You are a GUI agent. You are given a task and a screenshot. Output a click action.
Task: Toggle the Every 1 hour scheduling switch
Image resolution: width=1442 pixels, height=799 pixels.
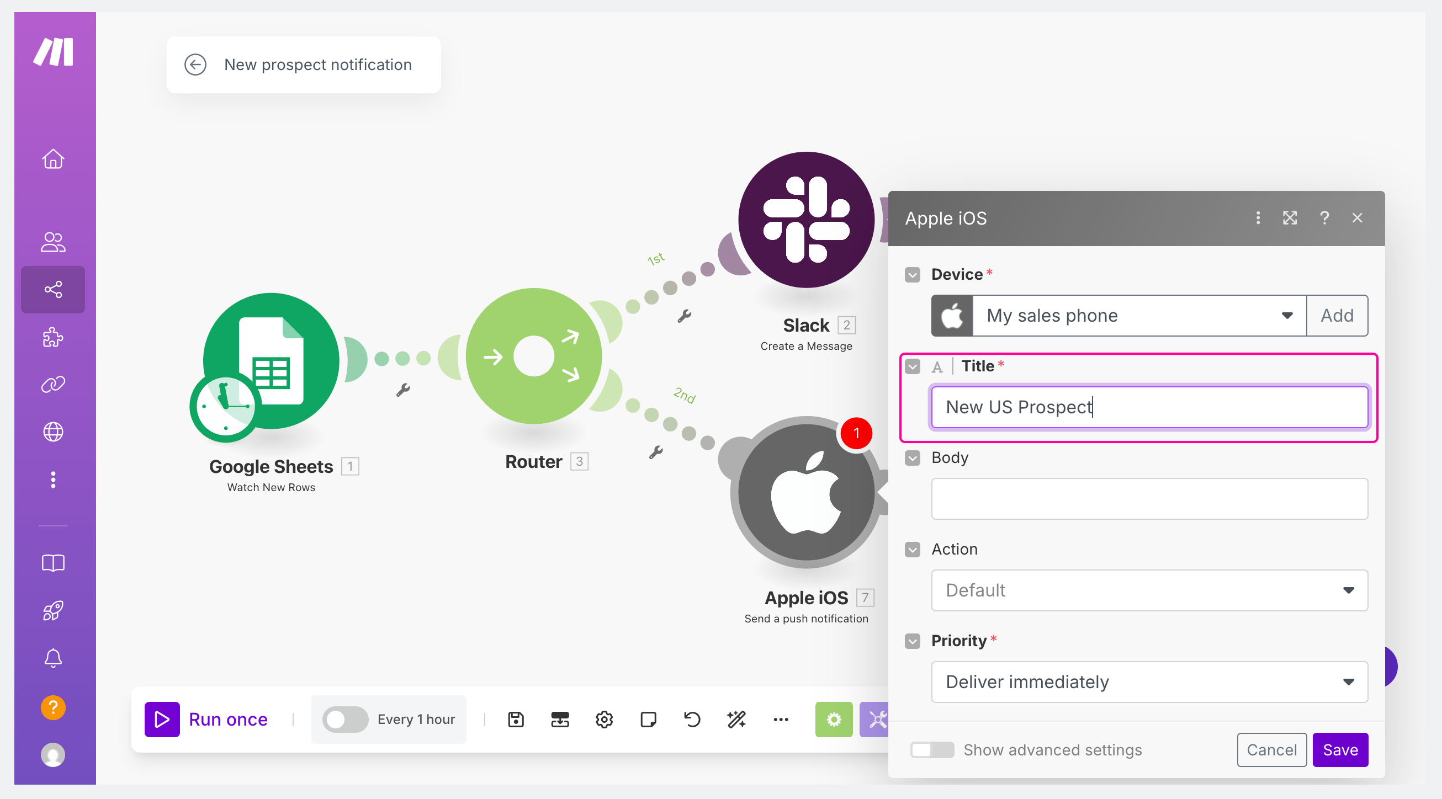pos(345,720)
